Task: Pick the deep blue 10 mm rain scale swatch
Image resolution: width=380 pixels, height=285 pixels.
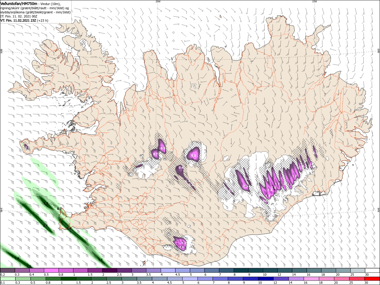Action: click(266, 279)
